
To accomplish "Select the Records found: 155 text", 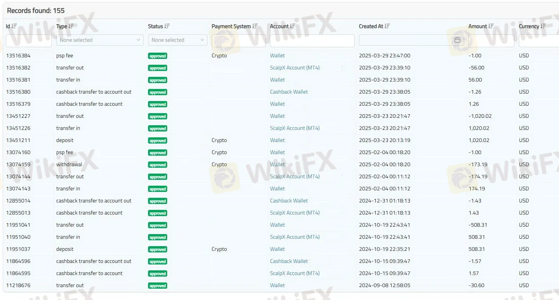I will click(x=36, y=11).
